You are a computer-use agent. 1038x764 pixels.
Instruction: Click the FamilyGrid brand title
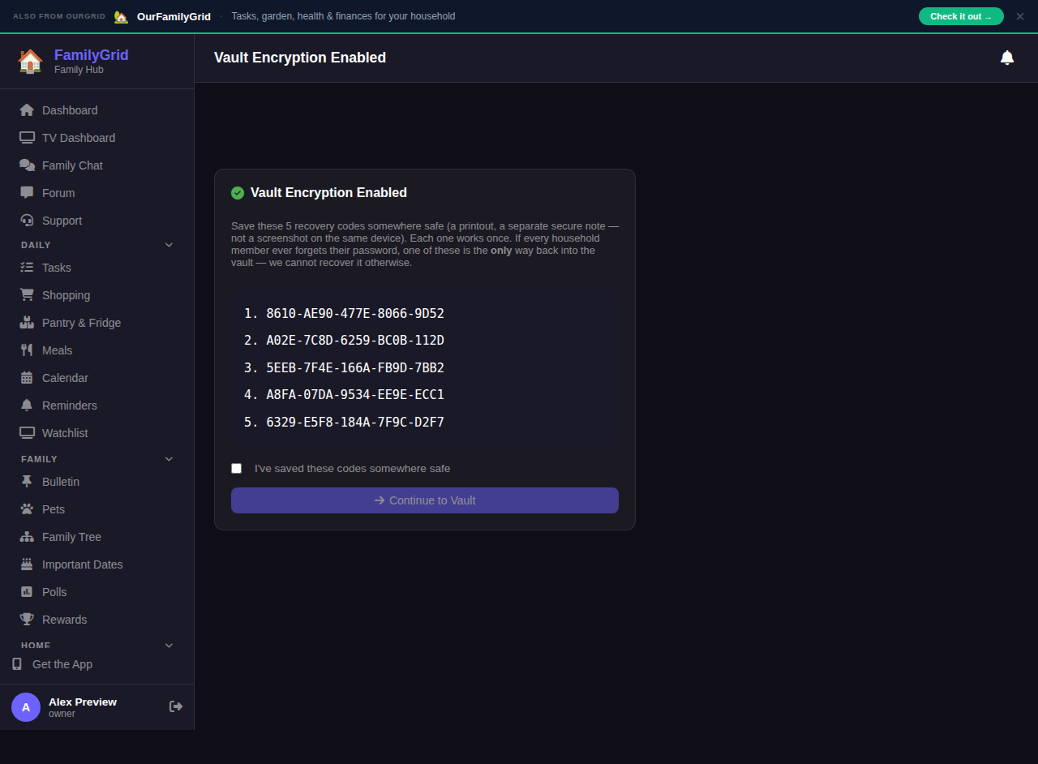coord(92,55)
